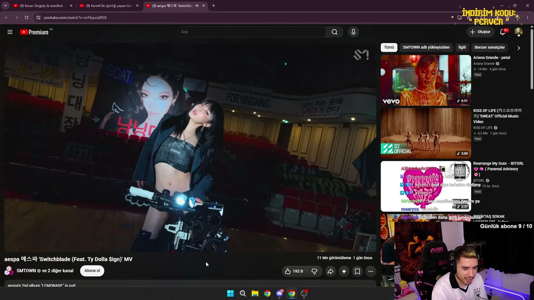The image size is (534, 300).
Task: Open File Explorer from the taskbar
Action: coord(255,293)
